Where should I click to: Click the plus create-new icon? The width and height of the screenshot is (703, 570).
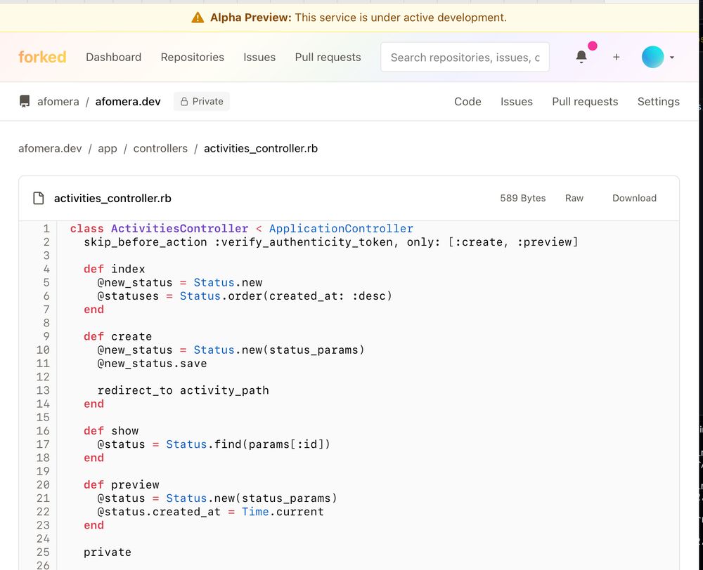click(x=617, y=58)
